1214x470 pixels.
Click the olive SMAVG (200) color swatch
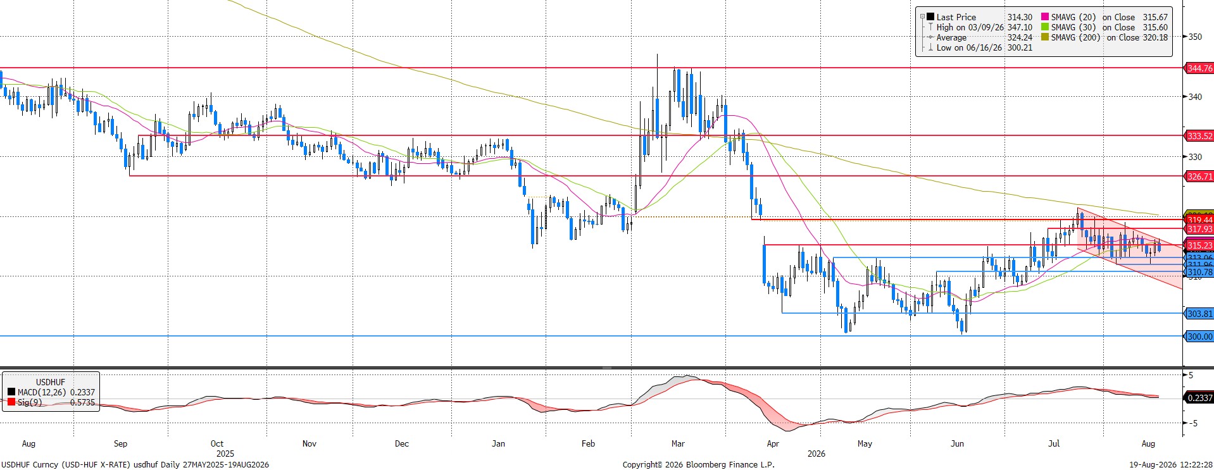(1045, 37)
